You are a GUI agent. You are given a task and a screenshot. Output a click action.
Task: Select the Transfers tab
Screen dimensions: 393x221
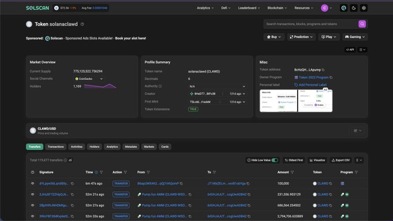coord(35,147)
